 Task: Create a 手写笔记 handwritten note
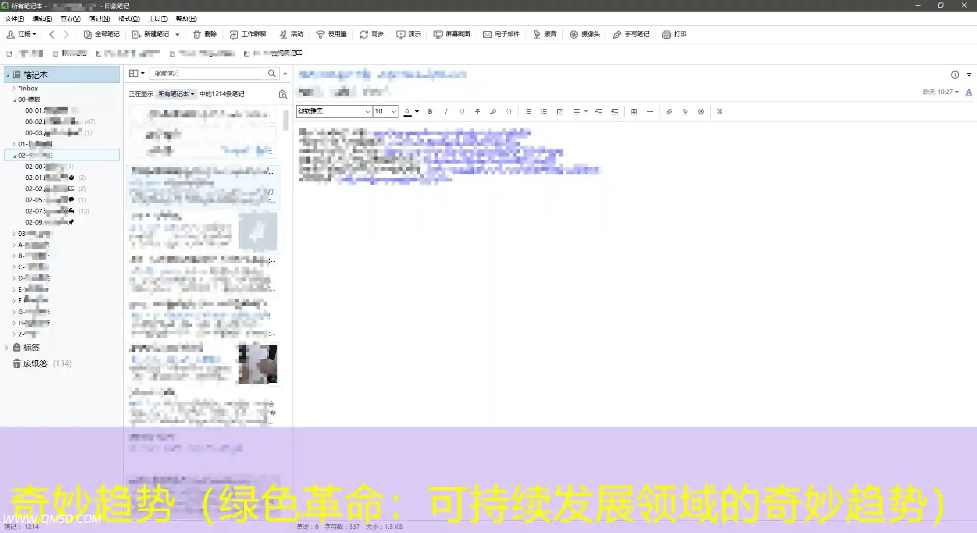click(631, 34)
